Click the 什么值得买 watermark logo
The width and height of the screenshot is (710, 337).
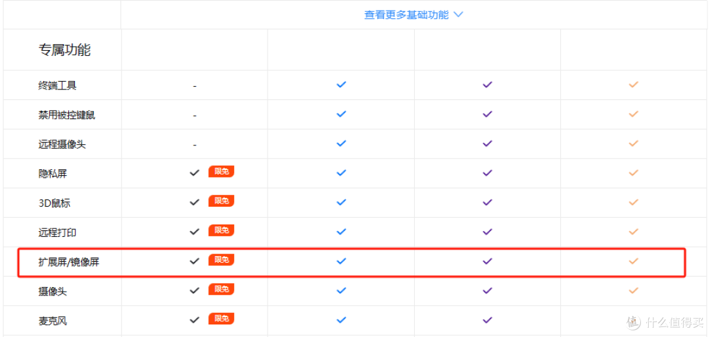666,323
